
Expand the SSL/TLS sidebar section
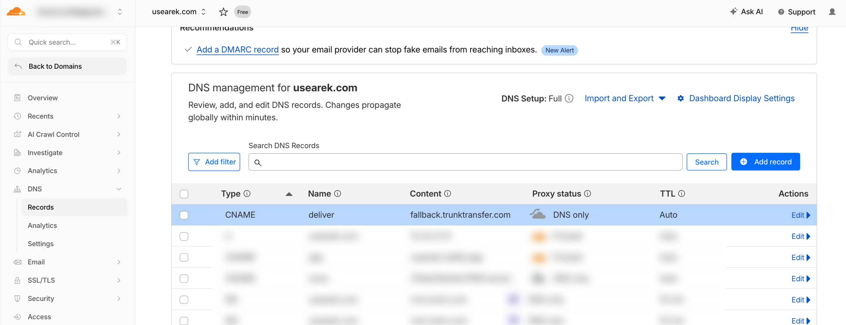(x=67, y=280)
